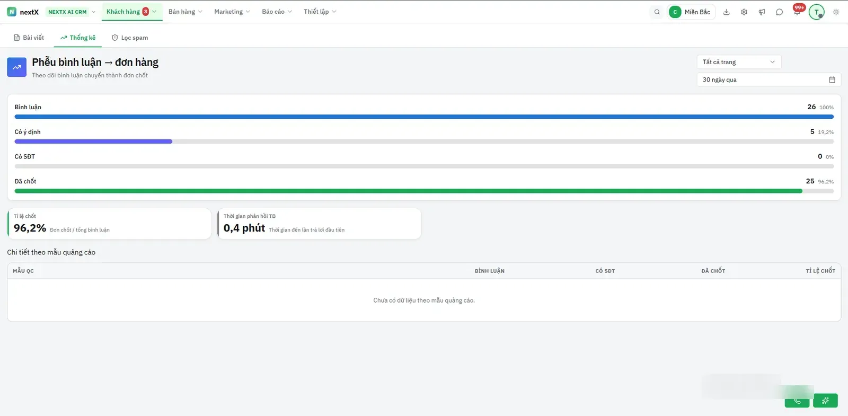This screenshot has width=848, height=416.
Task: Click the Đã chốt green progress bar
Action: [408, 191]
